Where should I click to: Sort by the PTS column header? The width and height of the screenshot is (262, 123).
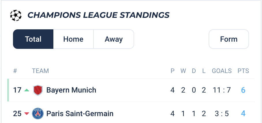coord(243,71)
